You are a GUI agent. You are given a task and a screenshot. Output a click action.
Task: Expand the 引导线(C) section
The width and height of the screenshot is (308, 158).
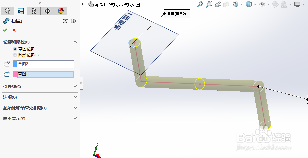coord(75,86)
